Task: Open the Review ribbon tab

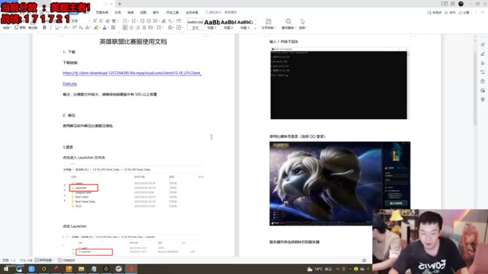Action: pyautogui.click(x=131, y=12)
